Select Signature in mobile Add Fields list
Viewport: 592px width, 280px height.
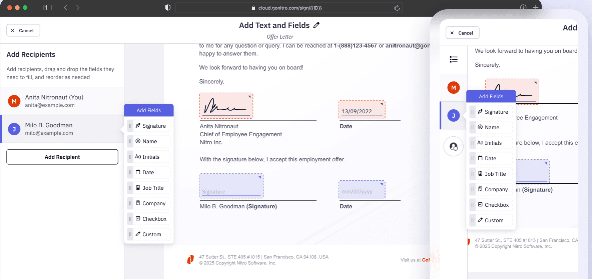click(x=491, y=112)
